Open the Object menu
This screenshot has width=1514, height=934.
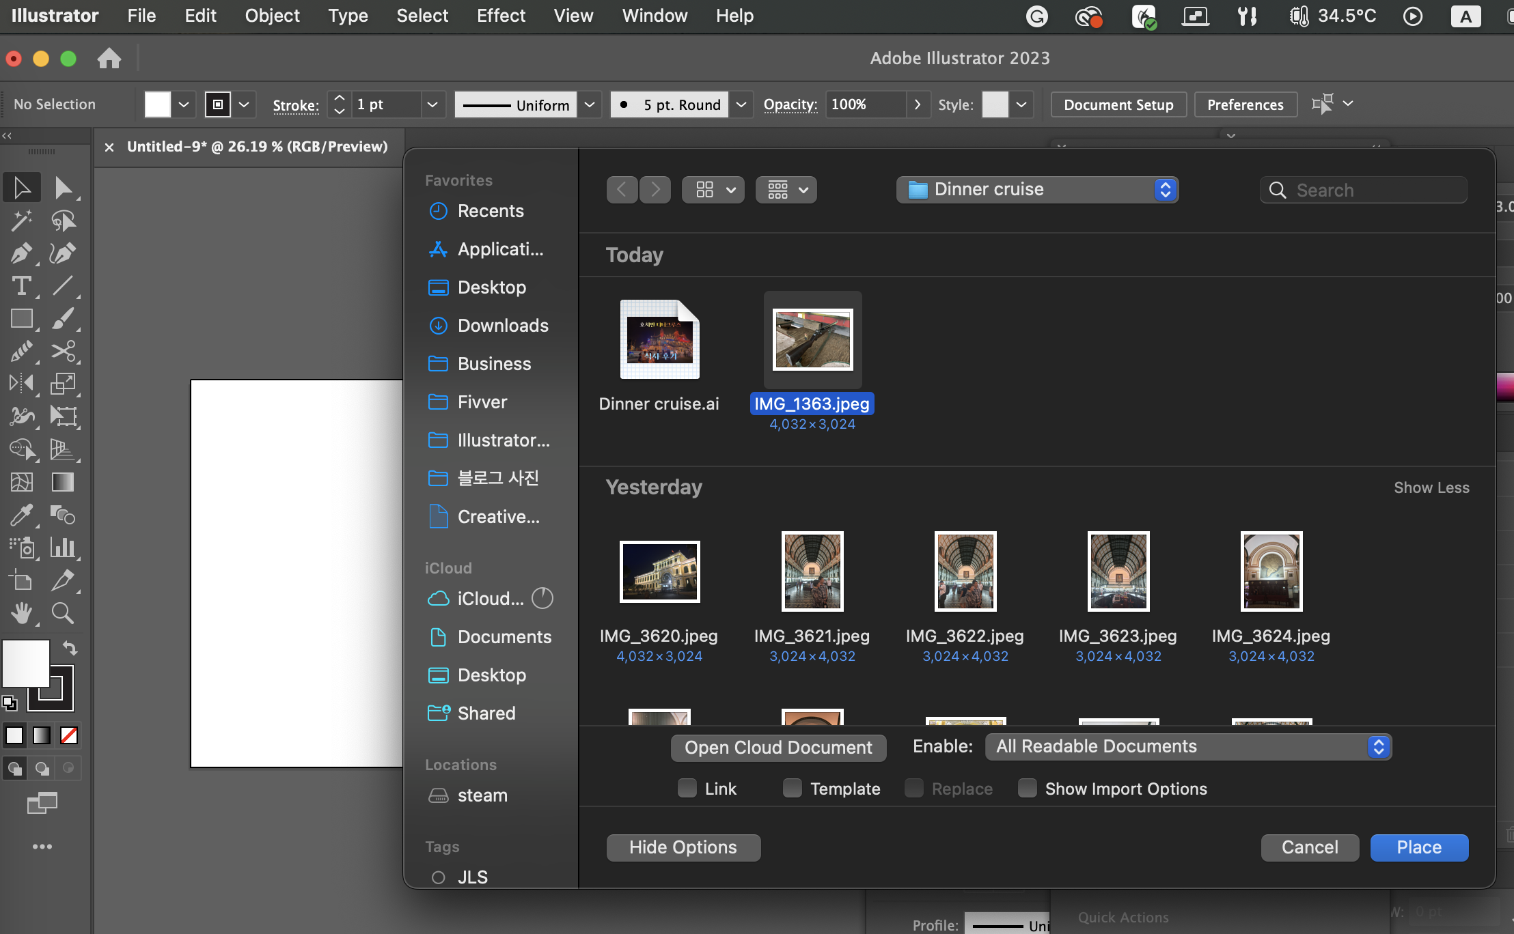coord(272,16)
